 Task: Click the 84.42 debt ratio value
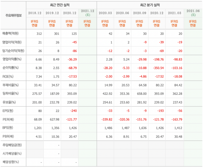point(178,85)
